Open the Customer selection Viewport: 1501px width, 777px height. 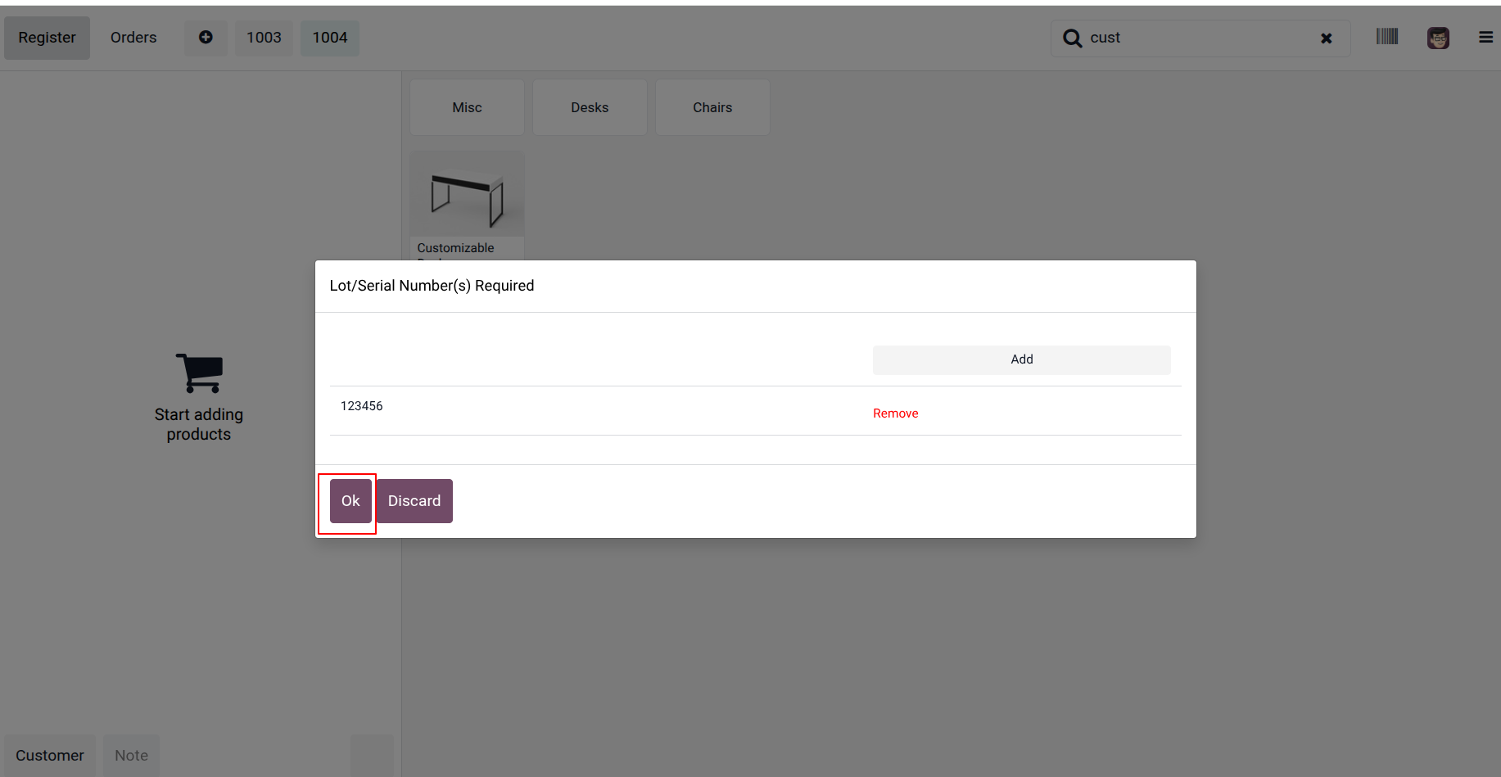50,756
